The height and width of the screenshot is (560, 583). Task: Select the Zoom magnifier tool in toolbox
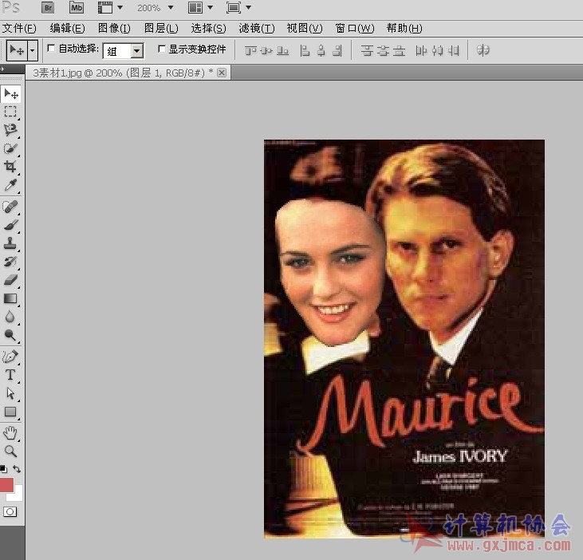coord(10,451)
